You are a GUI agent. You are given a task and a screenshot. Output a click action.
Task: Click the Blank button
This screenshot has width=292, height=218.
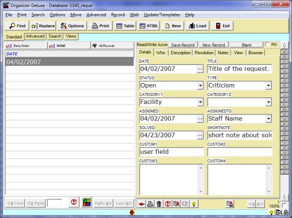pos(246,45)
